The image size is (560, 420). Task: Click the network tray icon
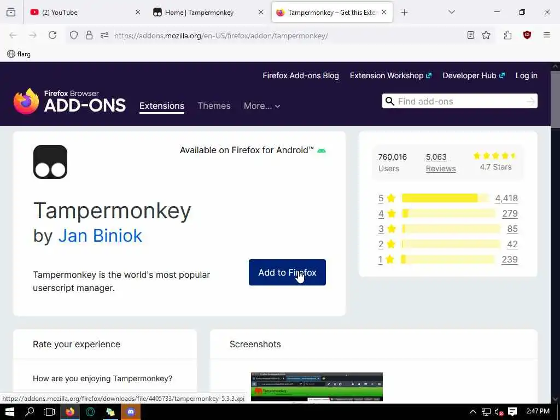(x=486, y=412)
